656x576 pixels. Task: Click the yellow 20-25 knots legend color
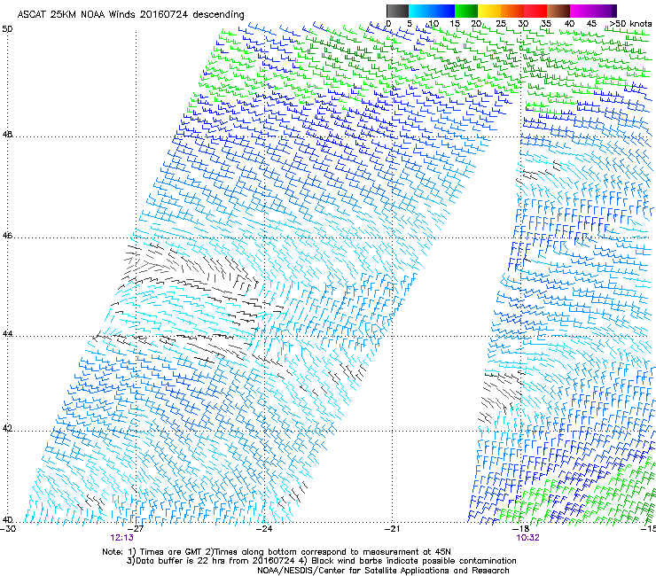click(489, 11)
